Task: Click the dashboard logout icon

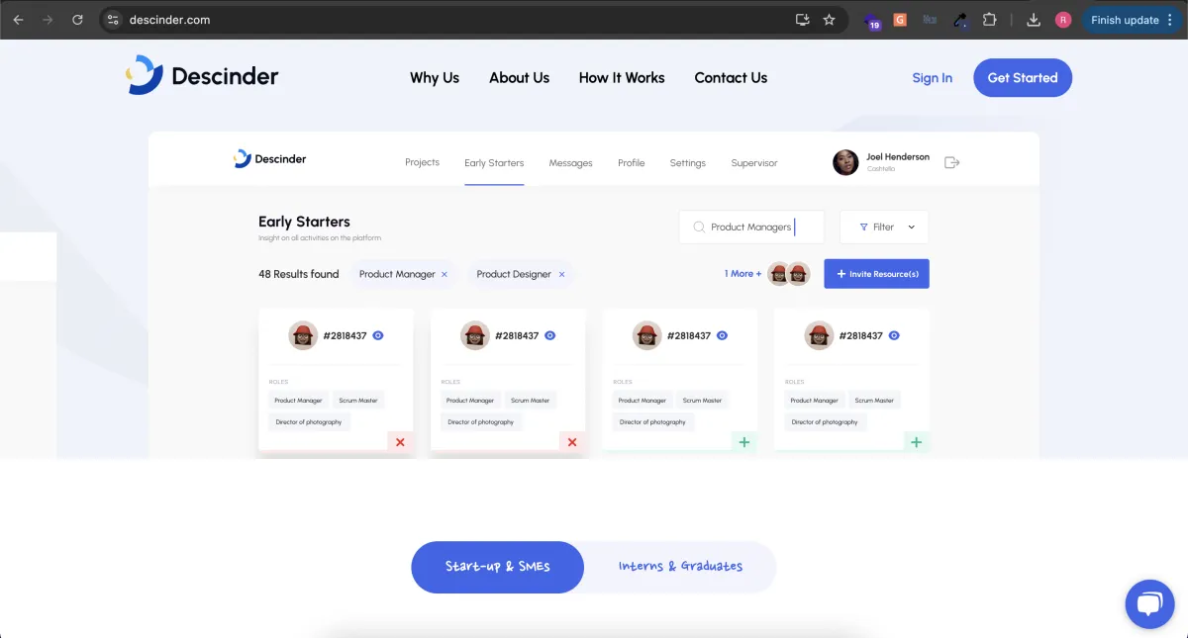Action: point(952,162)
